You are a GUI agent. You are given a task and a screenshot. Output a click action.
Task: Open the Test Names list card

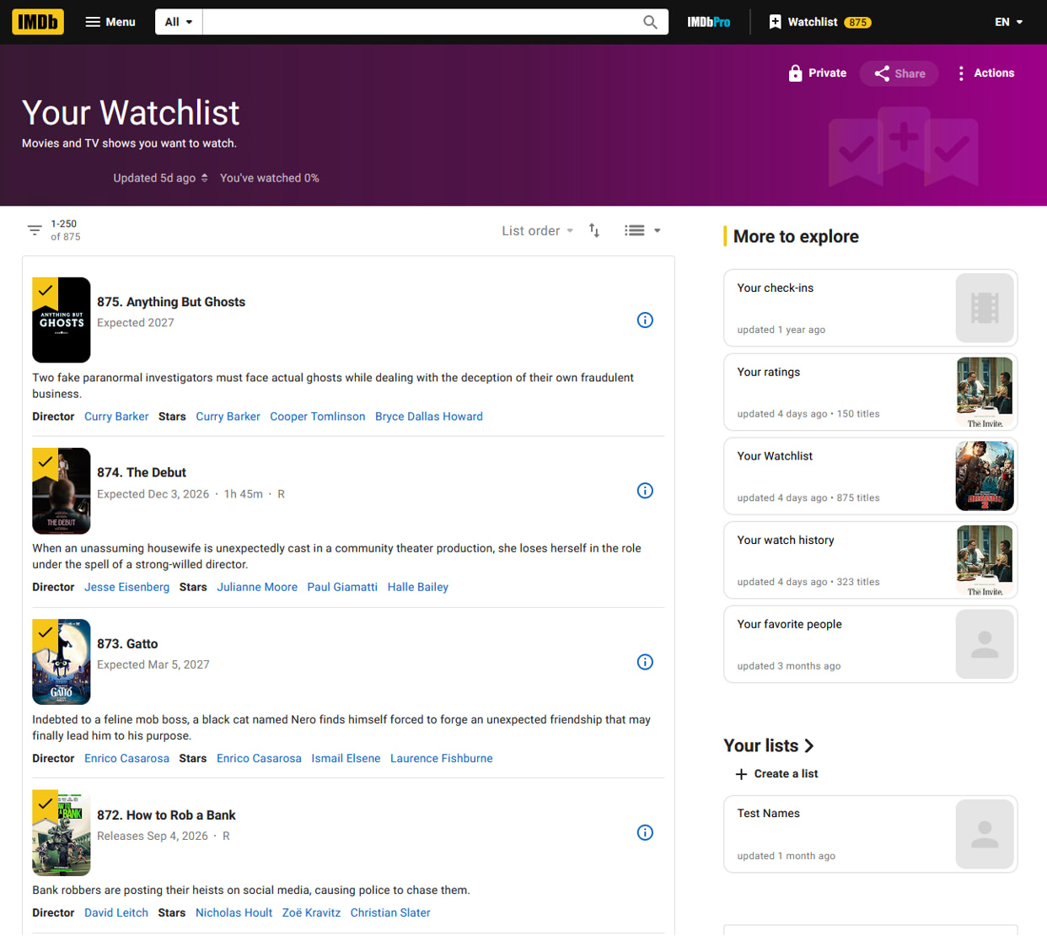[x=871, y=834]
